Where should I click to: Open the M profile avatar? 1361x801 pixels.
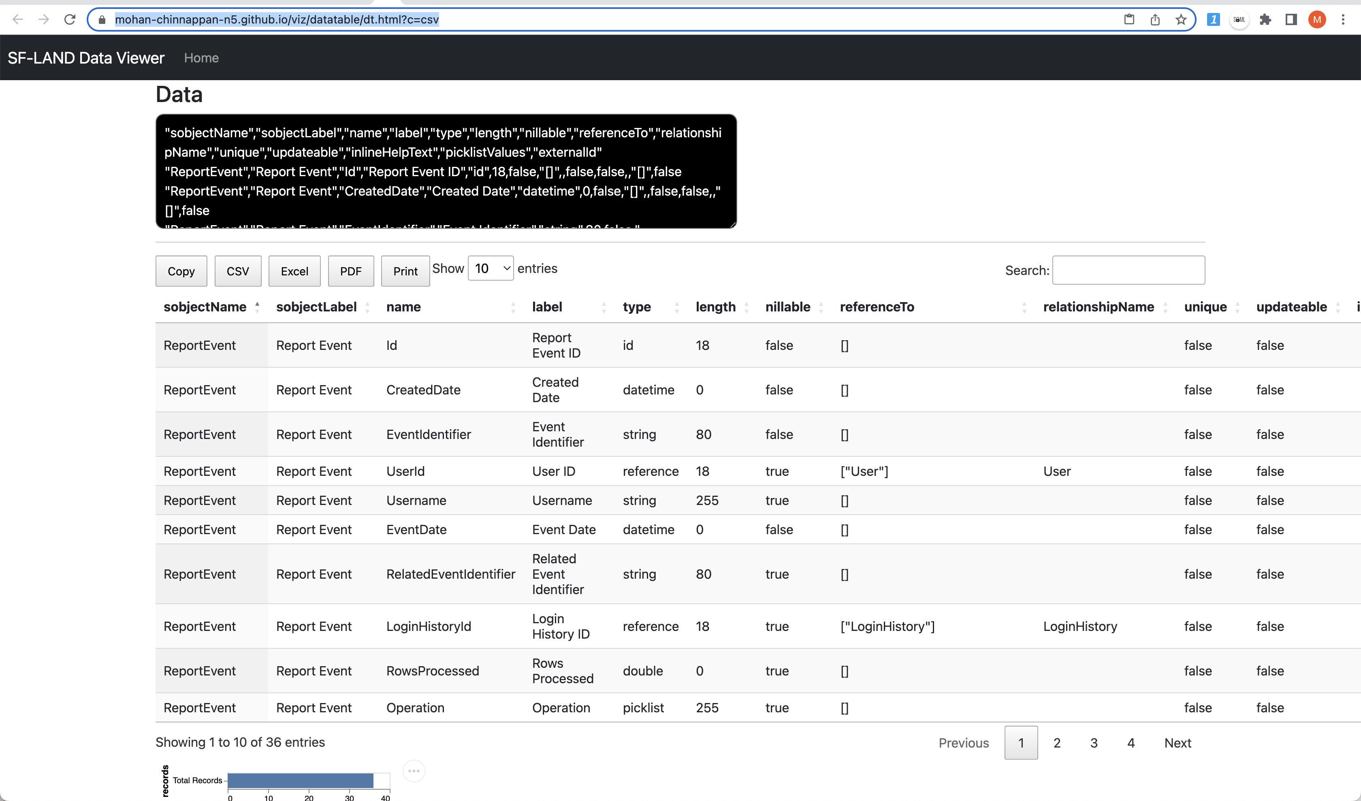tap(1317, 19)
